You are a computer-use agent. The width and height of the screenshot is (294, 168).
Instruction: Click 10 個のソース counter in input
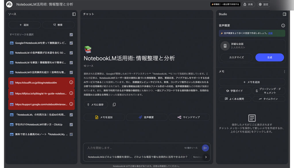[191, 148]
